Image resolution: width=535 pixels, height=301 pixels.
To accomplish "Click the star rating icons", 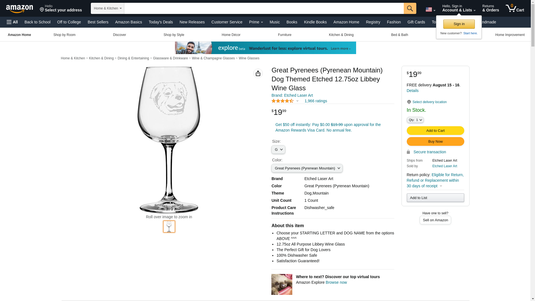I will [283, 101].
